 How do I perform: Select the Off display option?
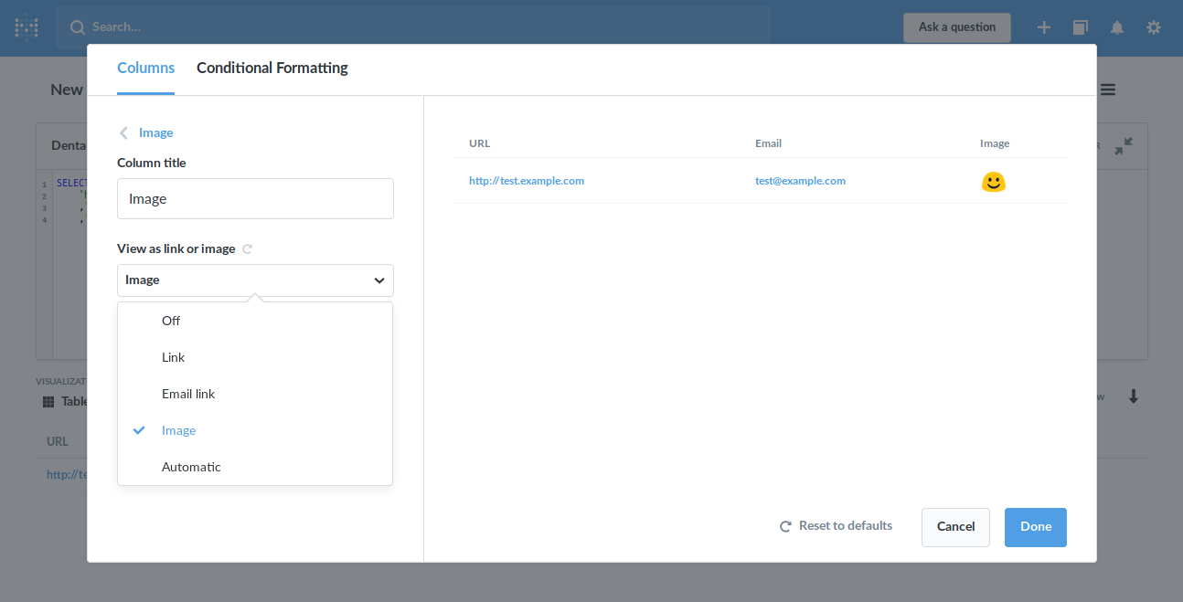[171, 321]
